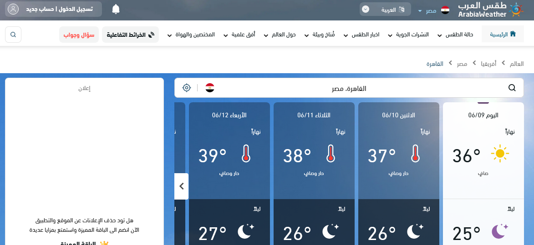The image size is (534, 245).
Task: Open the العربية language dropdown
Action: (385, 10)
